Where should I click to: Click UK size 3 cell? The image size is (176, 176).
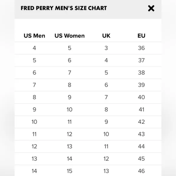pos(106,48)
